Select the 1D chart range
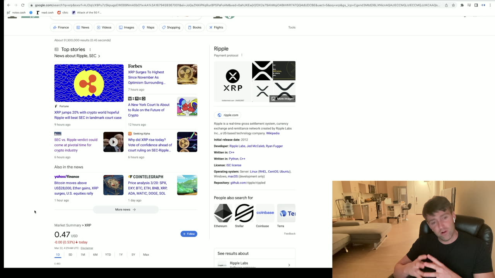The height and width of the screenshot is (278, 495). [x=58, y=255]
